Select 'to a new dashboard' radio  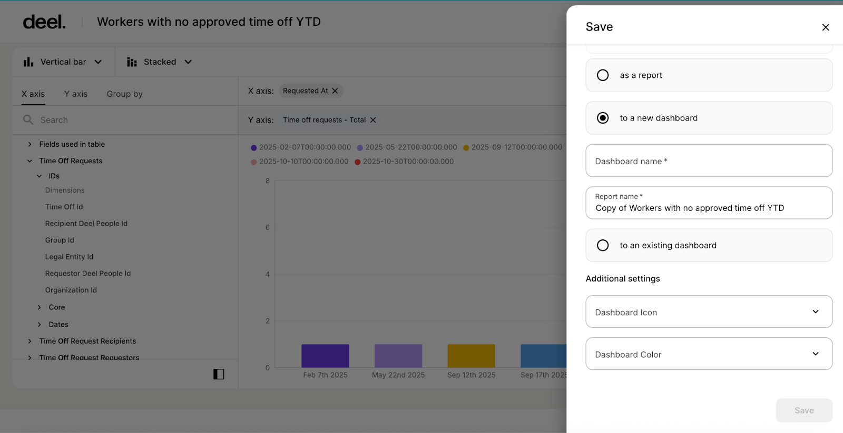pos(603,118)
